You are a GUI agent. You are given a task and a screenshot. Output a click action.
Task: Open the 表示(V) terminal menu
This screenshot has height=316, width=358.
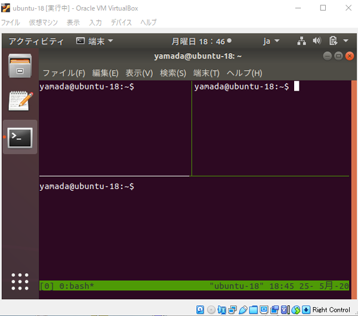[x=139, y=73]
